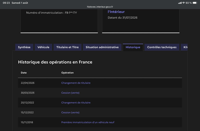200x131 pixels.
Task: Click the Opération column header
Action: [x=67, y=73]
